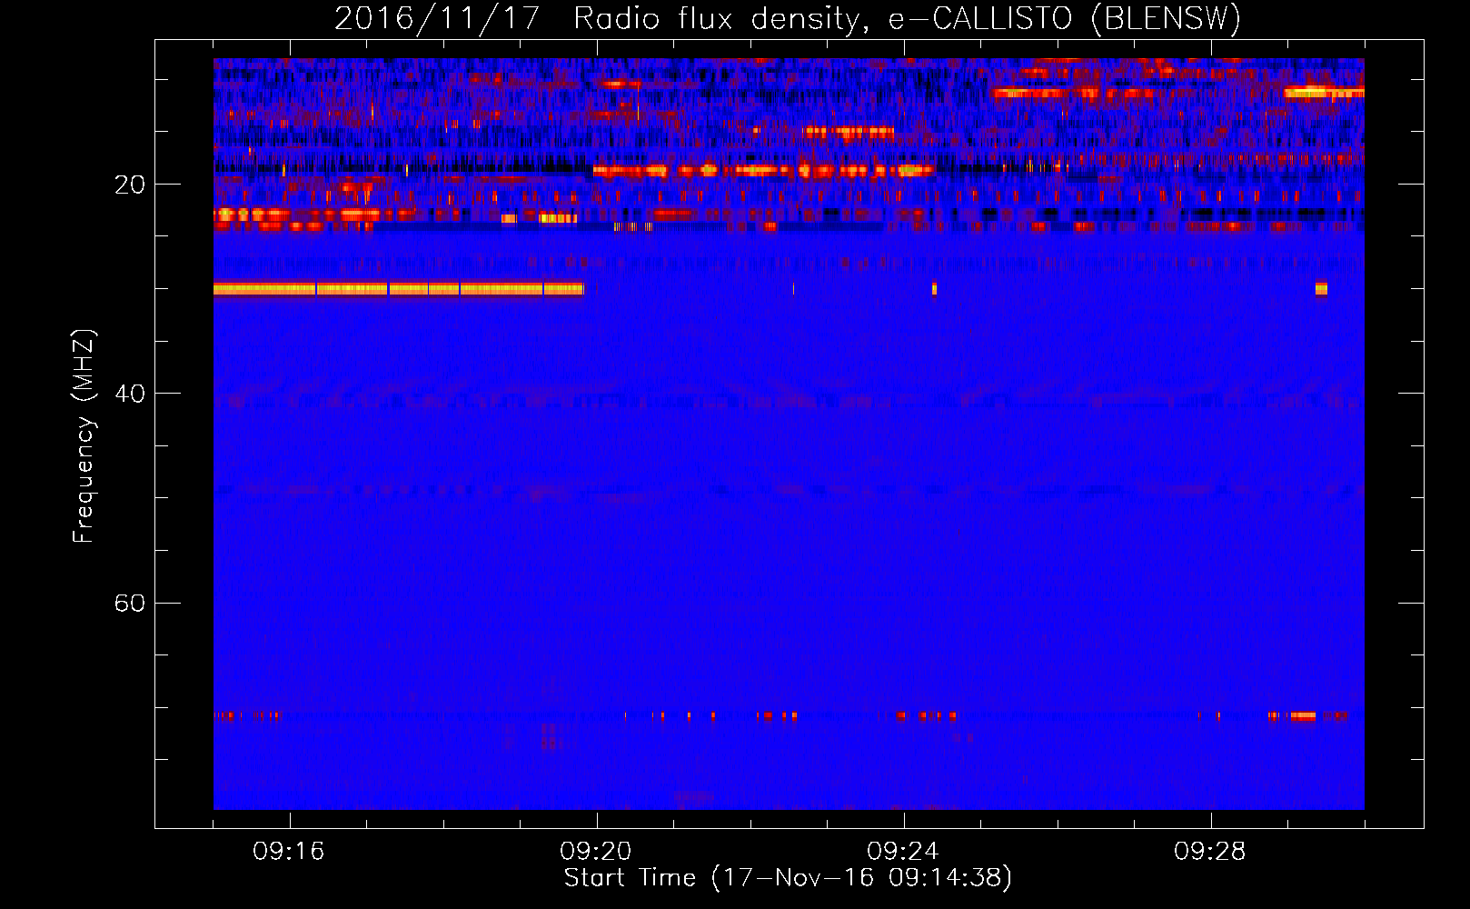Click the plot title mentioning e-CALLISTO (BLENSW)
This screenshot has height=909, width=1470.
pyautogui.click(x=788, y=18)
